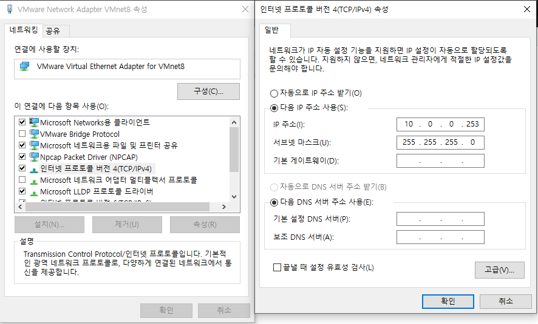Select the VMware Bridge Protocol row text
Viewport: 538px width, 324px height.
pos(80,134)
